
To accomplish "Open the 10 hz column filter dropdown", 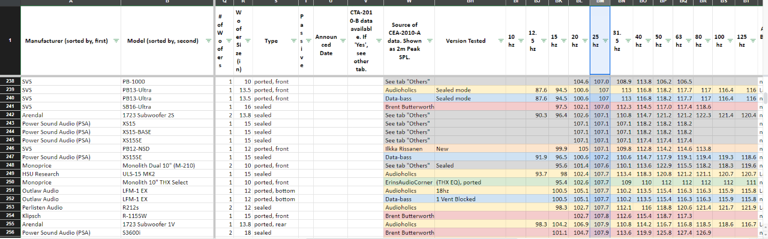I will (x=521, y=41).
